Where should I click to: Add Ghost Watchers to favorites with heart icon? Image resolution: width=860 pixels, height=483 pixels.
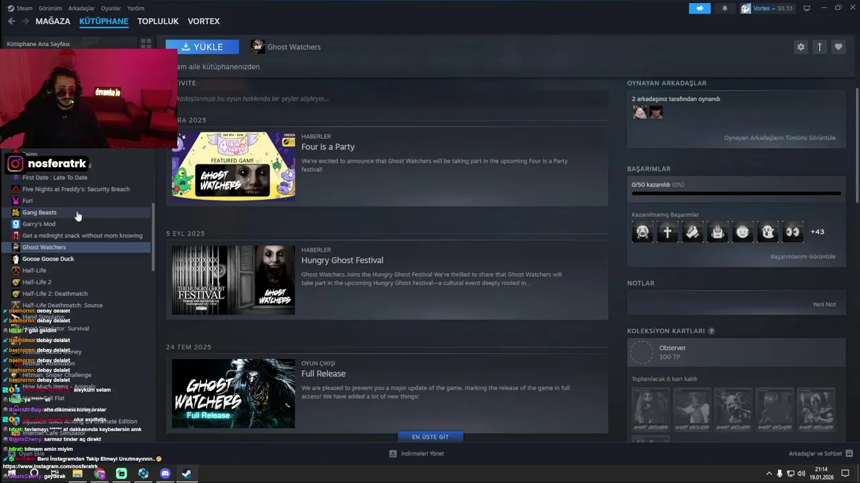(x=838, y=47)
